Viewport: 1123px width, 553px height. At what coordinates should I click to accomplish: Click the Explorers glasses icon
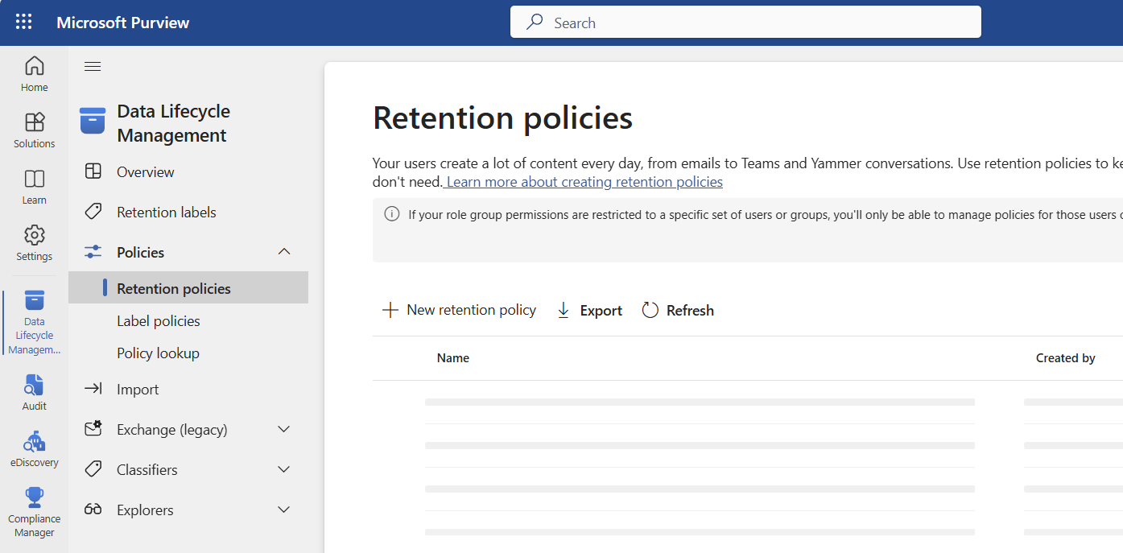tap(93, 510)
